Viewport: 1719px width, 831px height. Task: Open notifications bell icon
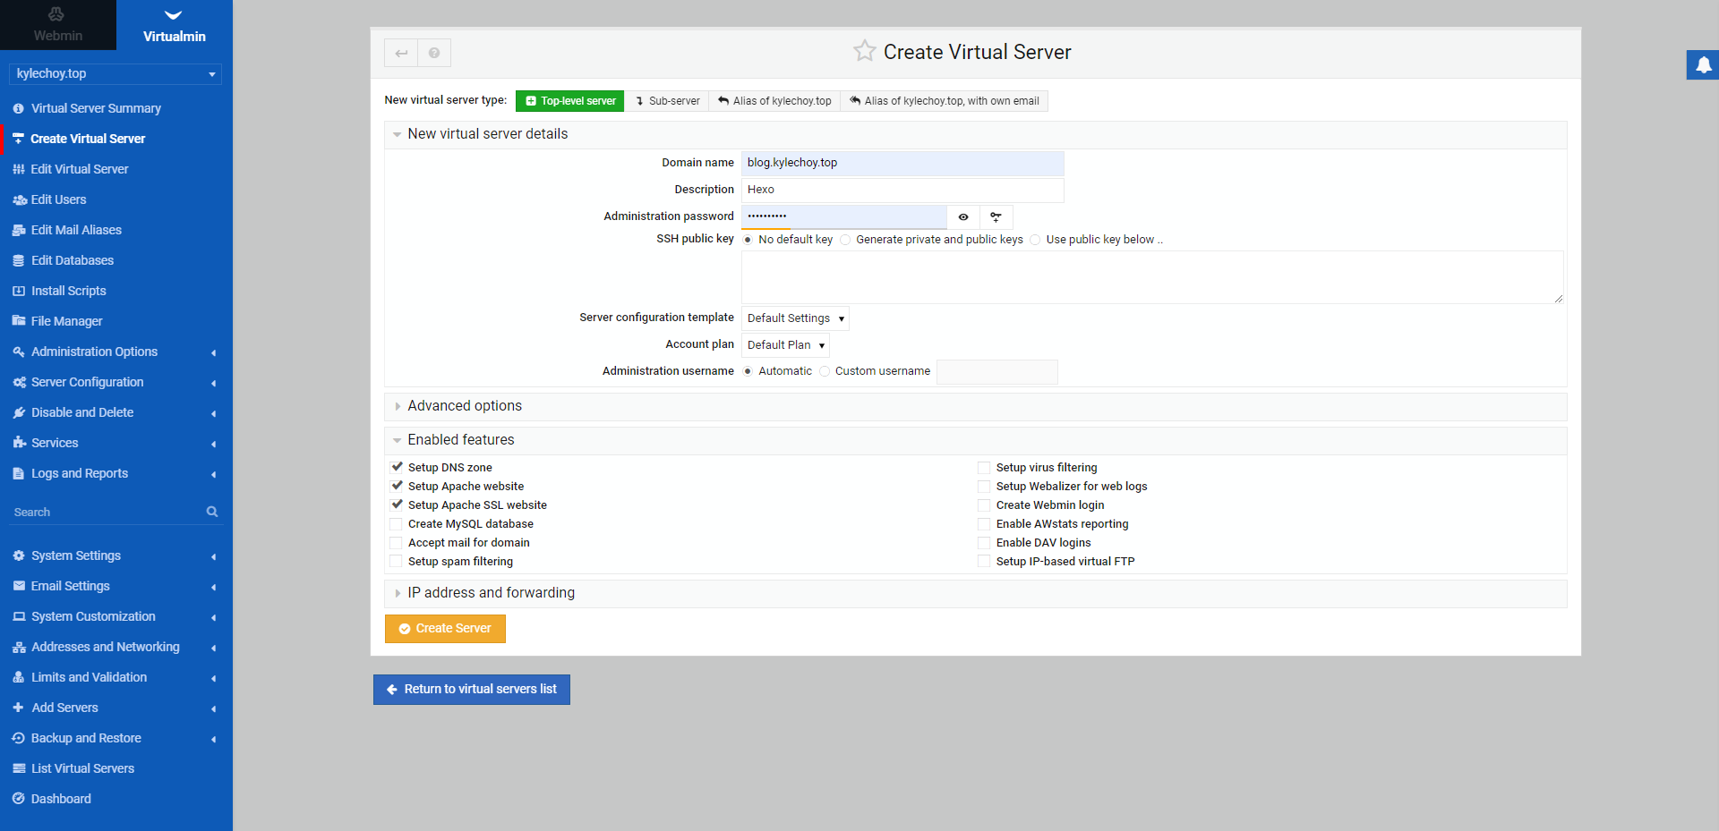pyautogui.click(x=1703, y=65)
